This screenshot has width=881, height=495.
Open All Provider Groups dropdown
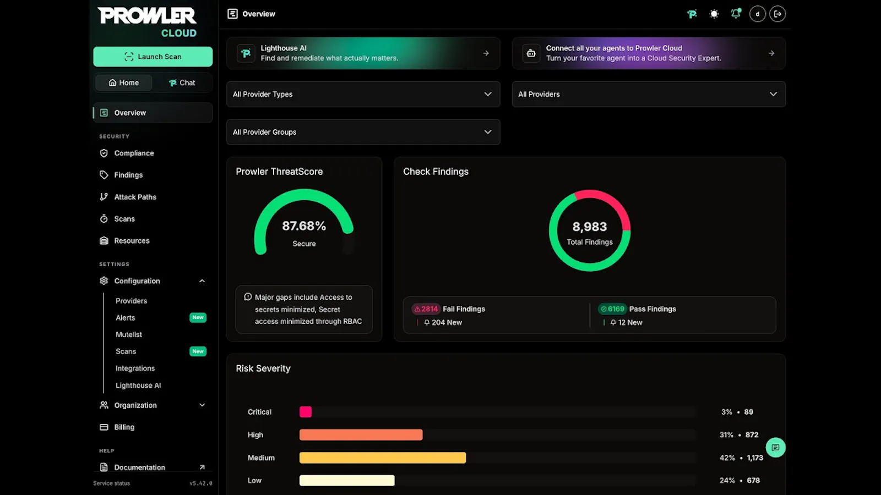[363, 132]
